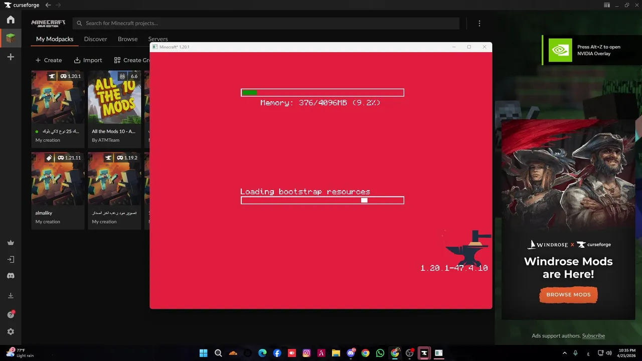Screen dimensions: 642x361
Task: Open File Explorer from taskbar
Action: 336,353
